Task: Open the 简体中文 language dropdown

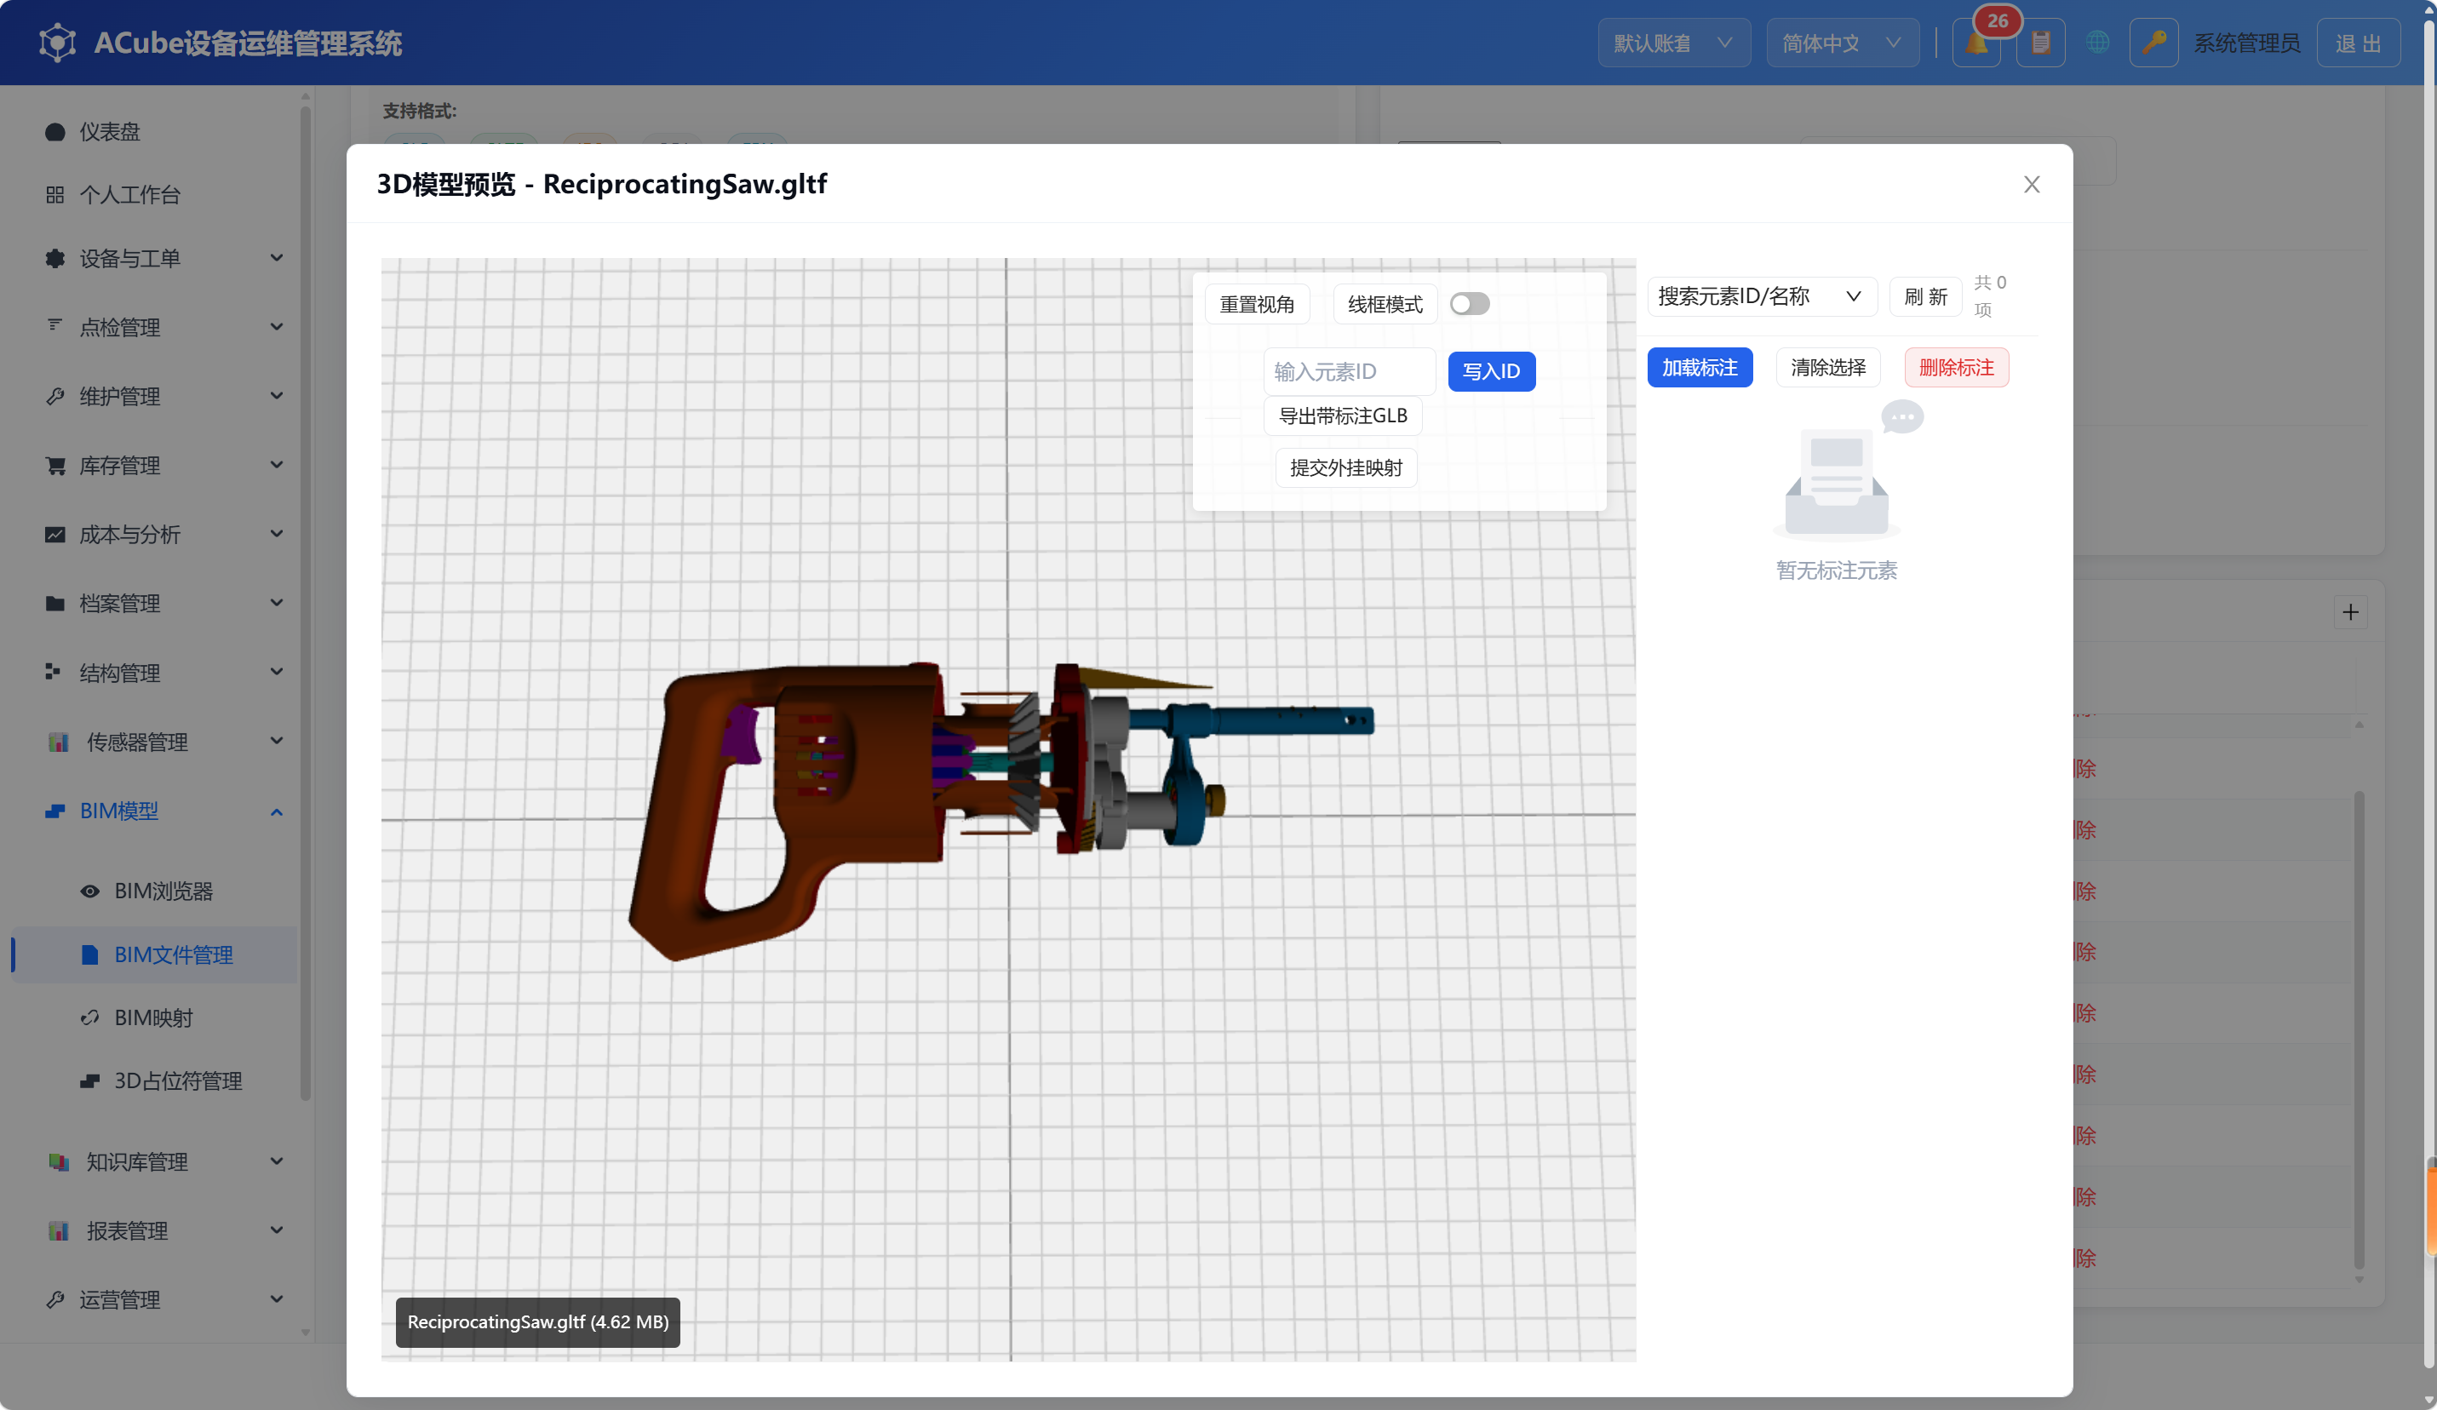Action: point(1844,43)
